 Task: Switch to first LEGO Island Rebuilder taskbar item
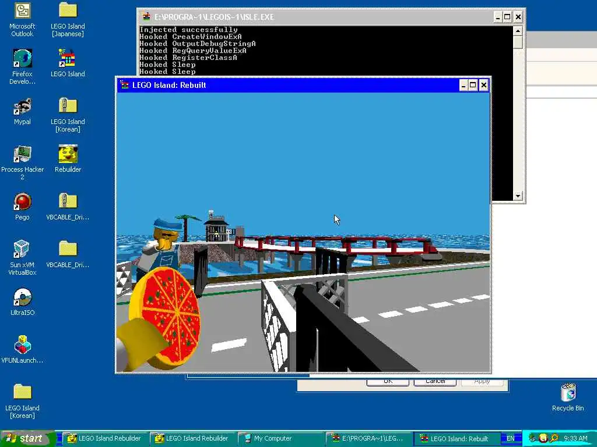105,438
